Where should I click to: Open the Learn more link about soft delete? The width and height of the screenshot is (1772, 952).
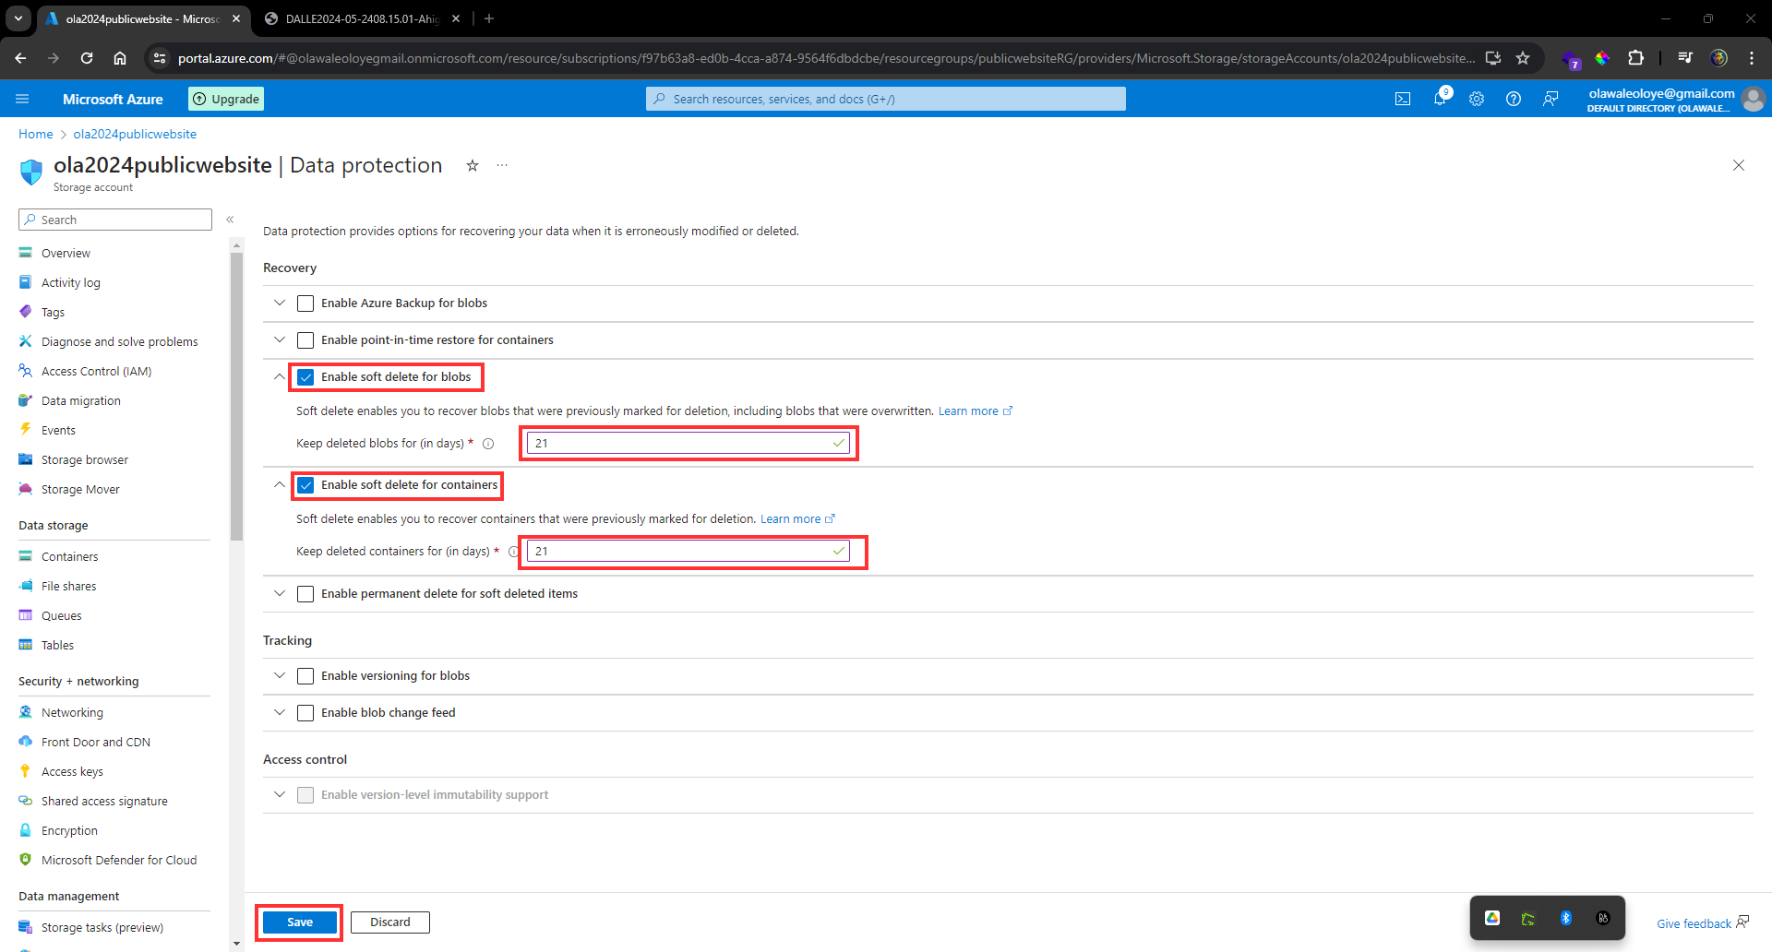tap(968, 411)
